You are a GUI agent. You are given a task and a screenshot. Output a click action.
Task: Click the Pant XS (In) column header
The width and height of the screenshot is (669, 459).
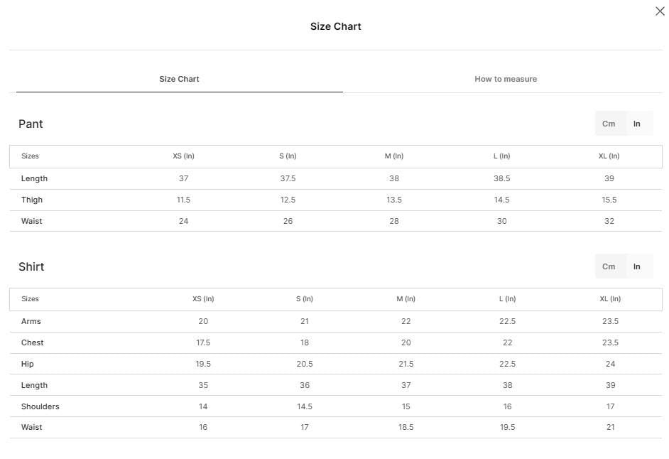click(183, 156)
